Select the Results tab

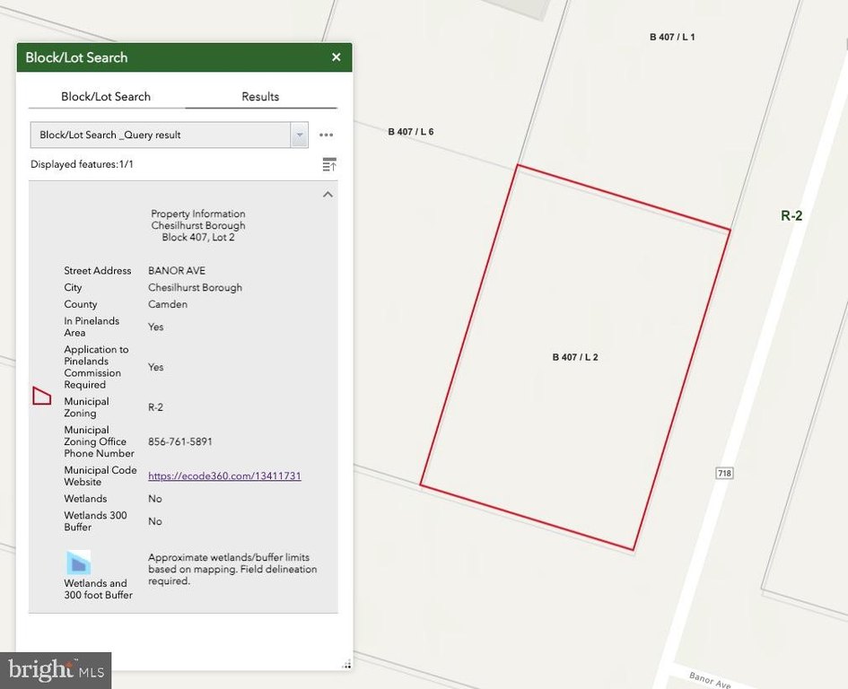point(260,96)
